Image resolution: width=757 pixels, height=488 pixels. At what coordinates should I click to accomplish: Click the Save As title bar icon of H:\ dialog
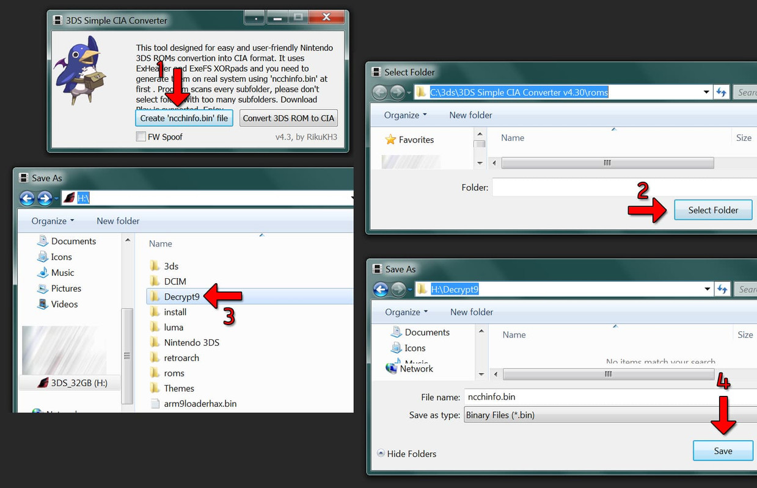click(x=24, y=178)
